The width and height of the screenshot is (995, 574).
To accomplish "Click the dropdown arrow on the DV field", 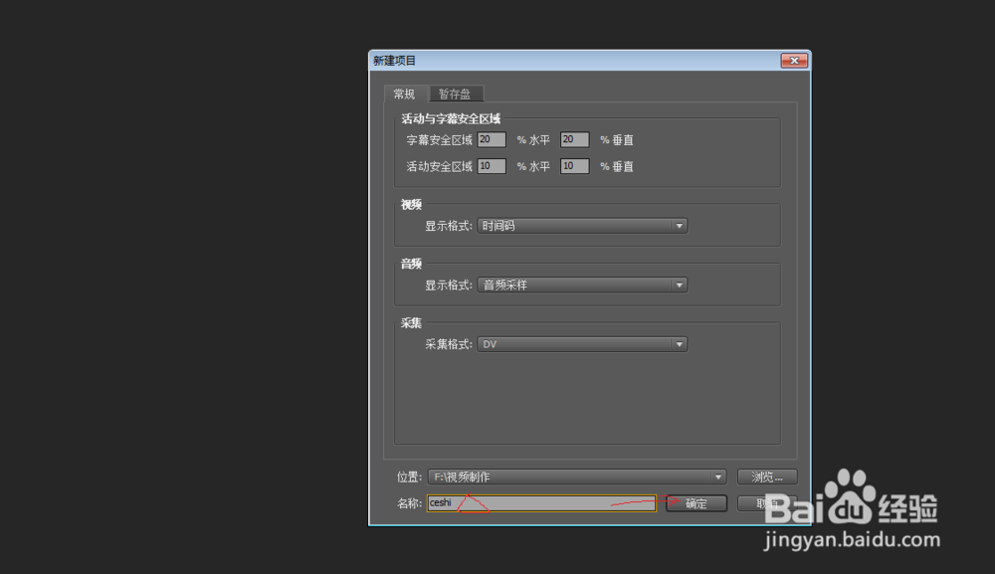I will point(680,343).
